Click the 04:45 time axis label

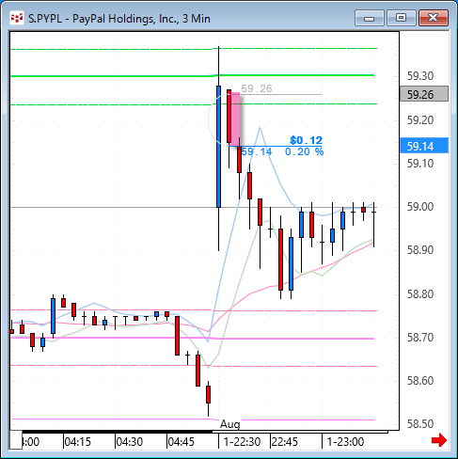click(x=182, y=442)
